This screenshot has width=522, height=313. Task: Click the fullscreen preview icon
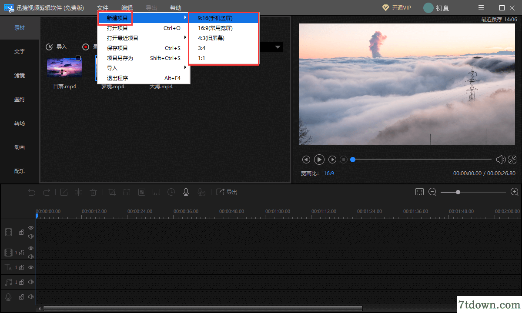click(x=512, y=160)
